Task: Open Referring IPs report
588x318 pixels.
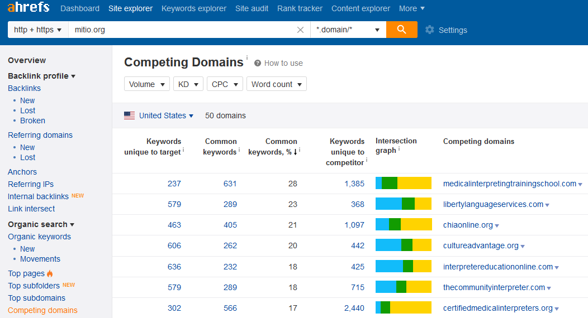Action: click(31, 184)
